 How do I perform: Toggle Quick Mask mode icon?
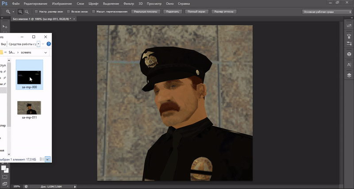click(x=5, y=177)
